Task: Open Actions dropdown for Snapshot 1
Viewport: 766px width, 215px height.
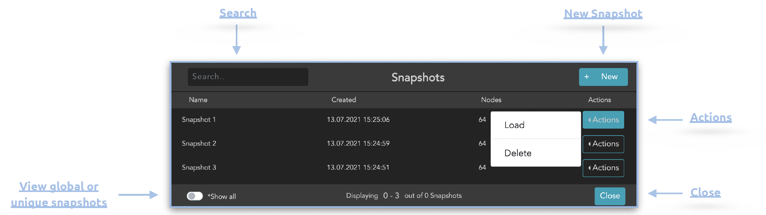Action: coord(603,120)
